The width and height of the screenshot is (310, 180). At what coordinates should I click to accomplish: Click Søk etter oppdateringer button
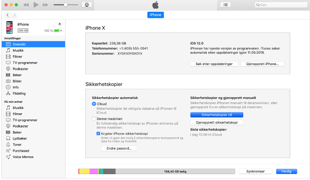point(214,64)
